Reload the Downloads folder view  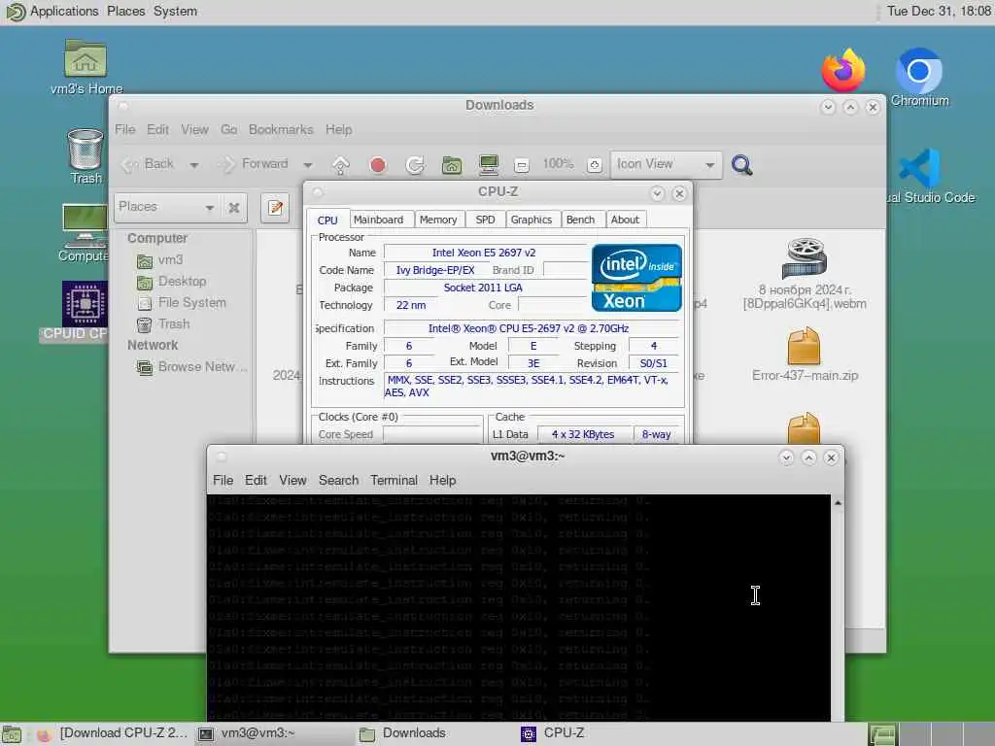(x=415, y=165)
